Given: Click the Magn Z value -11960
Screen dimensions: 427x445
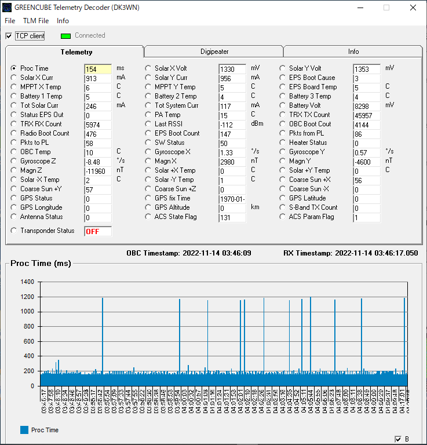Looking at the screenshot, I should [x=98, y=171].
